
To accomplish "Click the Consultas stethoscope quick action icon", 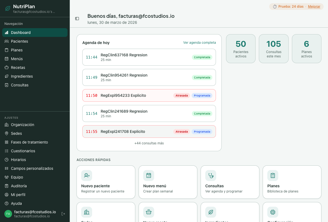I will [x=210, y=176].
